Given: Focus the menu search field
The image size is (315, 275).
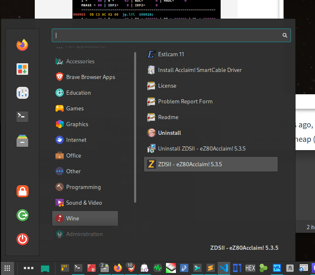Looking at the screenshot, I should (171, 35).
